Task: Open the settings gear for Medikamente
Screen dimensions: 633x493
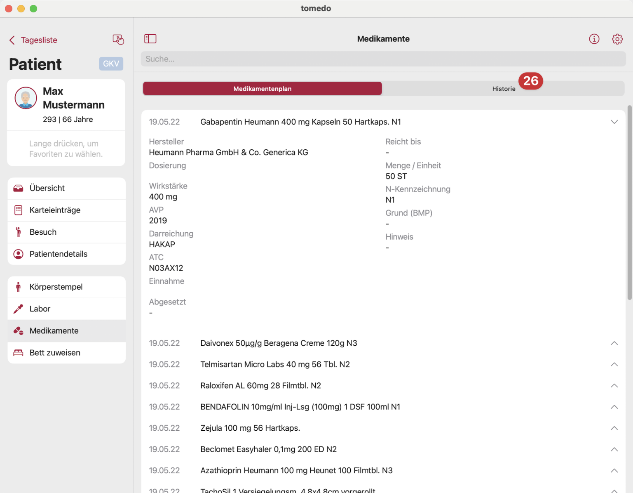Action: point(617,38)
